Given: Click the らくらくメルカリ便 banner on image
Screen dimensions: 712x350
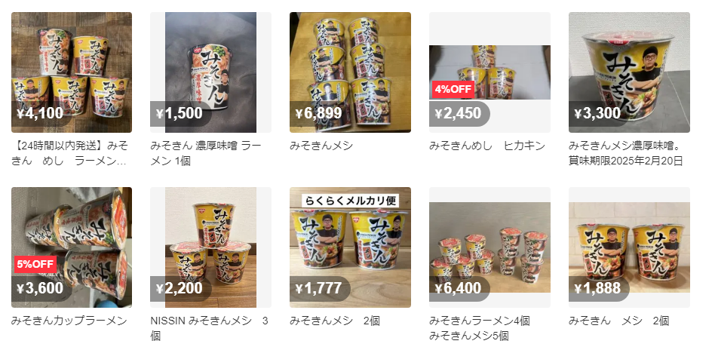Looking at the screenshot, I should (350, 200).
